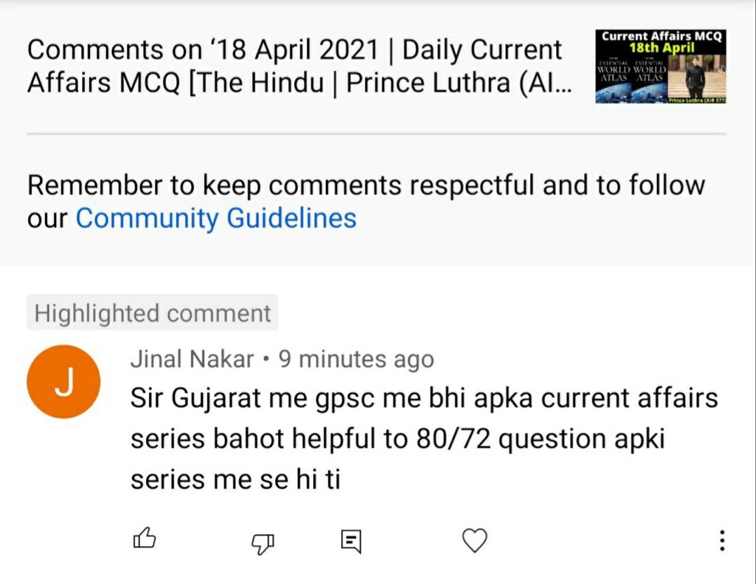Expand the truncated title ending '(AI…'
756x584 pixels.
[554, 83]
